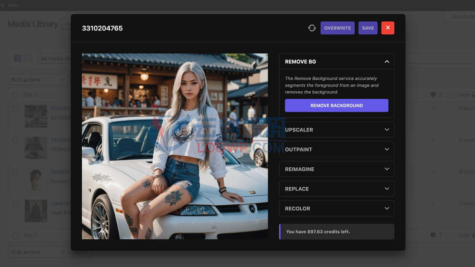Screen dimensions: 475x267
Task: Click the New item in the admin bar
Action: (x=10, y=5)
